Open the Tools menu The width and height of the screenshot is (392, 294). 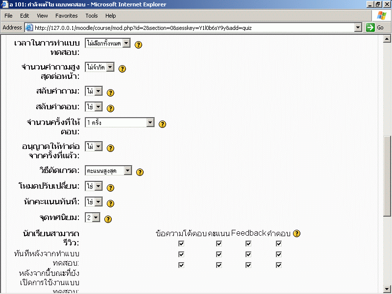pos(92,16)
